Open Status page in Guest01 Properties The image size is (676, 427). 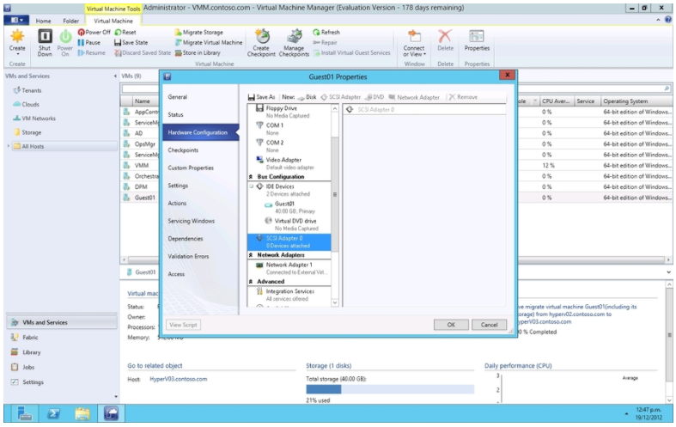click(x=175, y=115)
